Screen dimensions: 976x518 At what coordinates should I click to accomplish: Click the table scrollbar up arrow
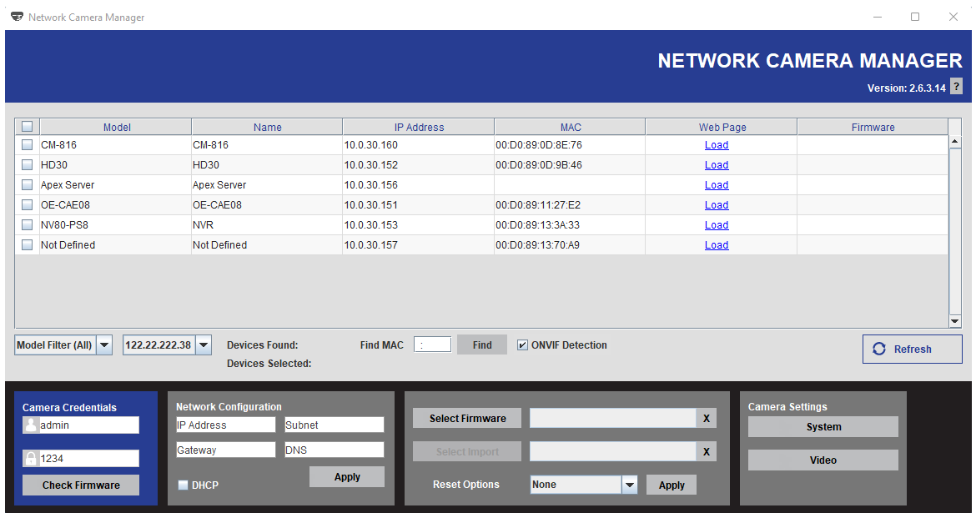click(x=955, y=142)
